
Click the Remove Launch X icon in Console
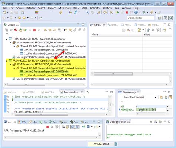click(x=52, y=127)
